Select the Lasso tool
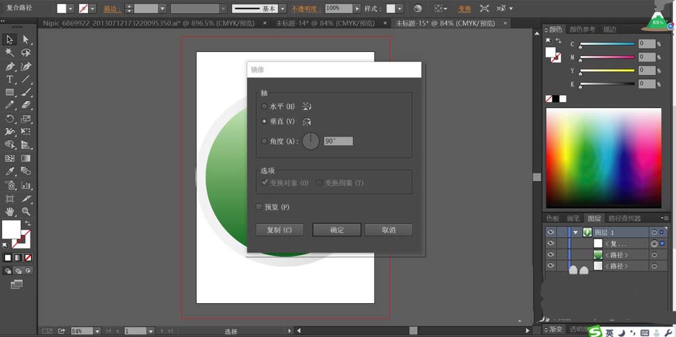Screen dimensions: 676x337 pyautogui.click(x=26, y=53)
